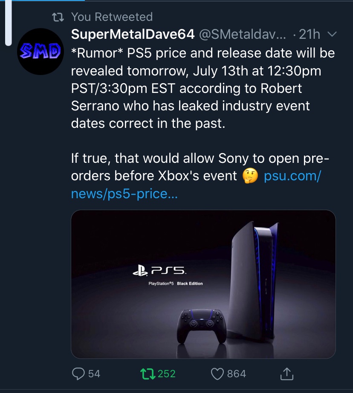353x393 pixels.
Task: Click the PS5 logo in the image
Action: (x=159, y=270)
